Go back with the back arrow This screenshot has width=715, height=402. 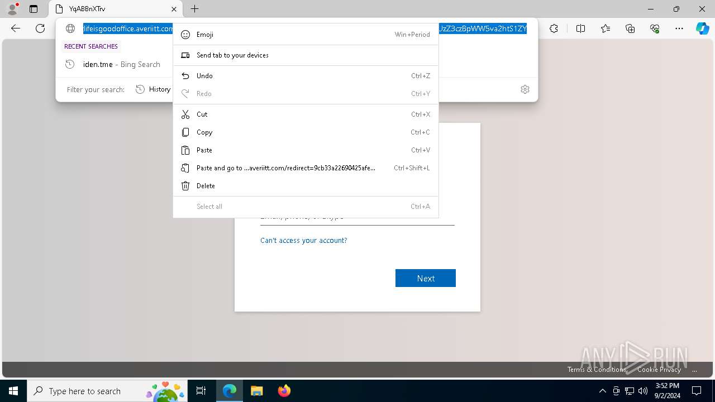16,28
